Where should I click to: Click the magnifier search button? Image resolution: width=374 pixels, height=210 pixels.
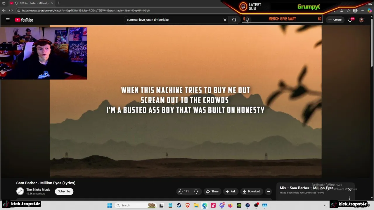(234, 20)
